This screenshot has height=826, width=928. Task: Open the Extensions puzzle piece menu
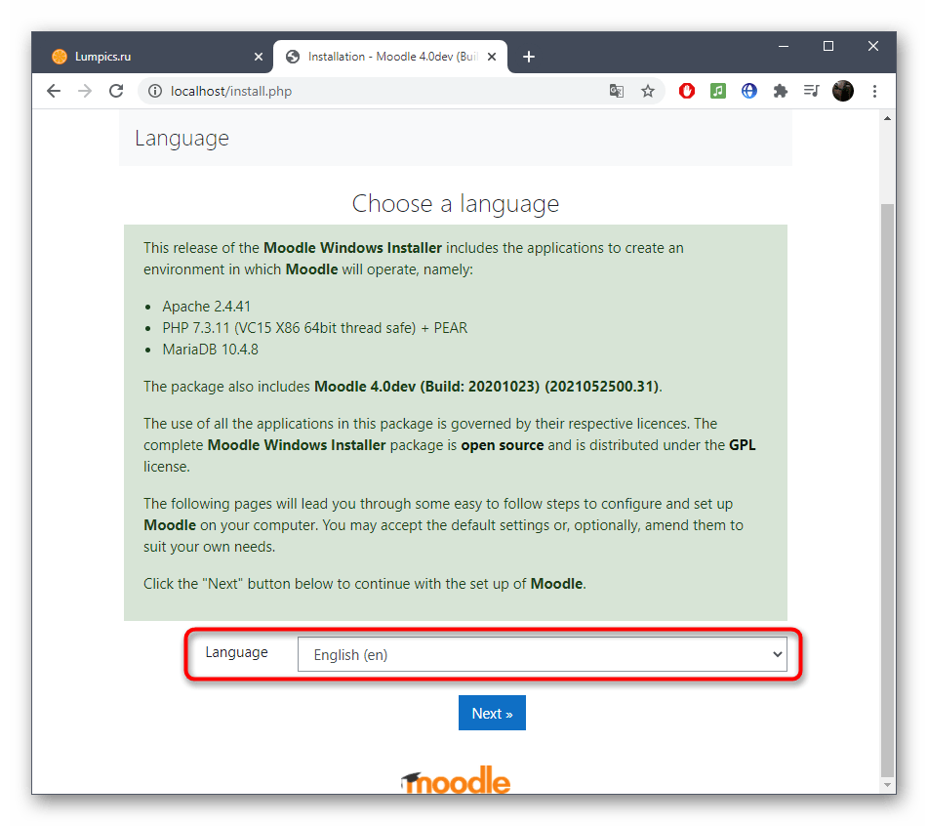click(780, 91)
